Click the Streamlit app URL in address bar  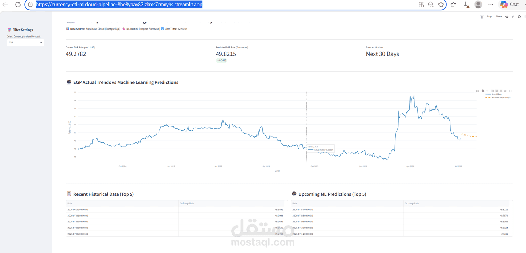pyautogui.click(x=119, y=5)
